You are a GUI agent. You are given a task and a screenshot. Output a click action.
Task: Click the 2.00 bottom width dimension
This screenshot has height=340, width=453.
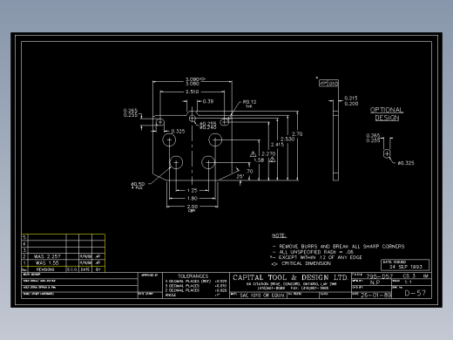tap(192, 207)
